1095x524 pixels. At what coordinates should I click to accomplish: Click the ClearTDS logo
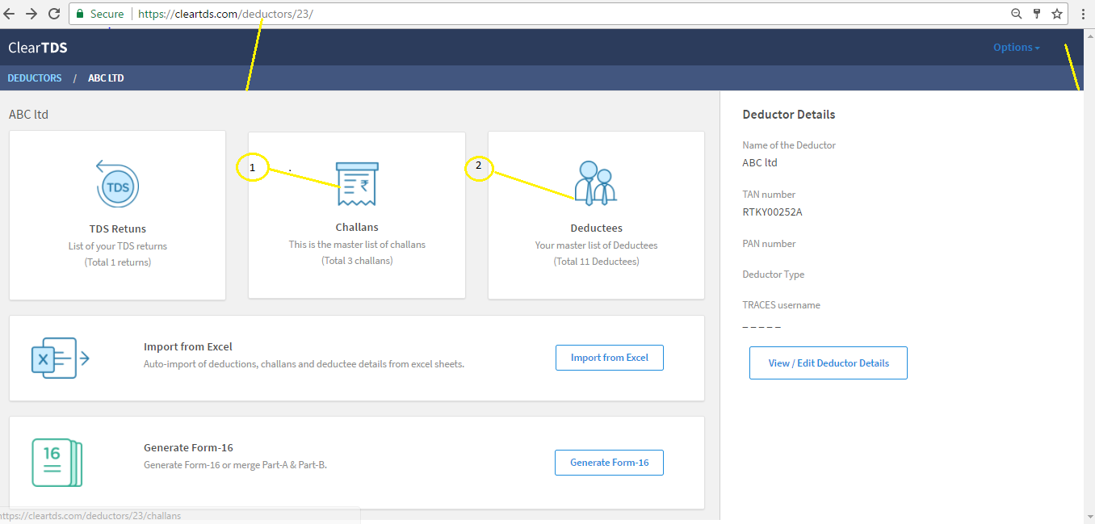tap(38, 48)
